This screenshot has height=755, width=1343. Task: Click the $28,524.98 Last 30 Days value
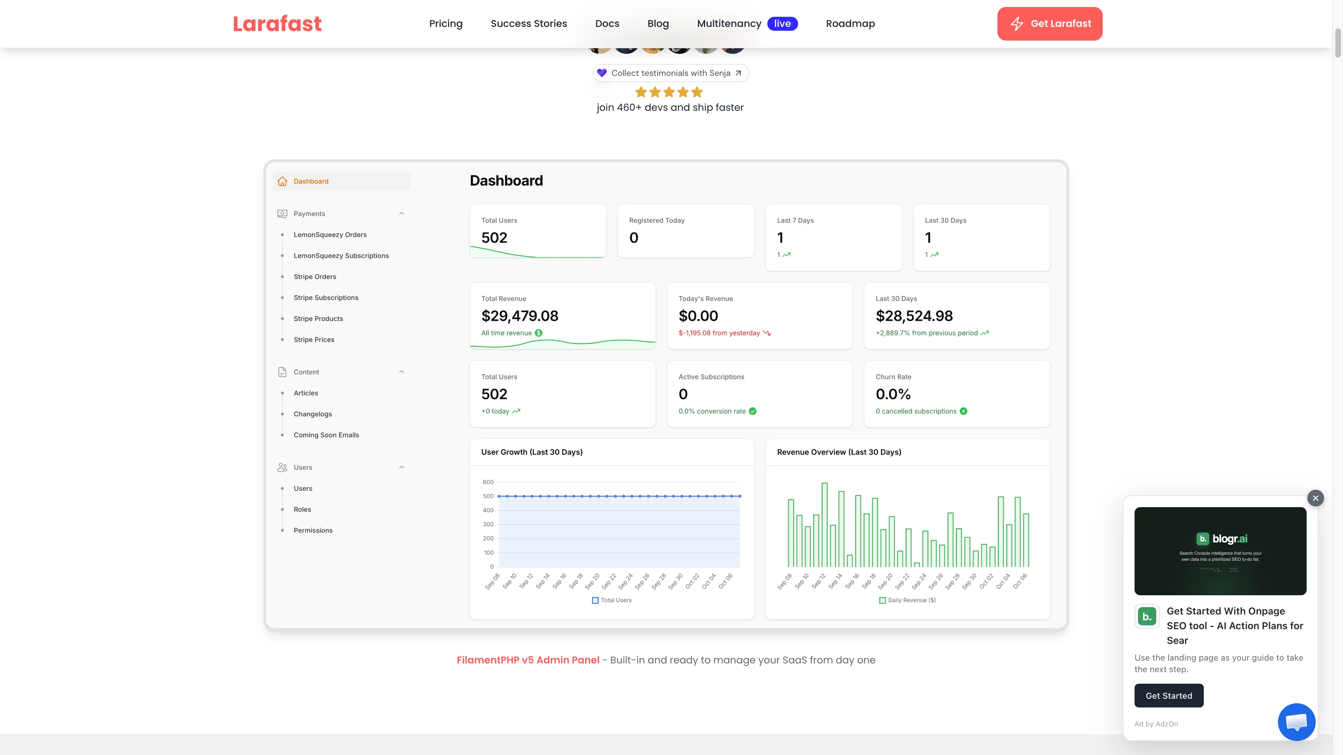pyautogui.click(x=914, y=316)
